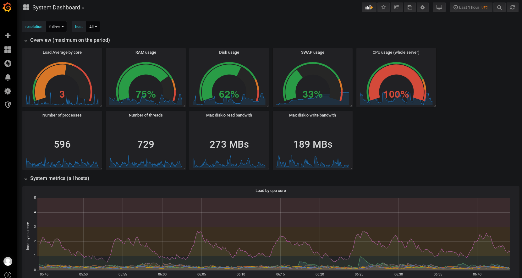The width and height of the screenshot is (522, 278).
Task: Click the 62% Disk usage gauge
Action: click(x=229, y=82)
